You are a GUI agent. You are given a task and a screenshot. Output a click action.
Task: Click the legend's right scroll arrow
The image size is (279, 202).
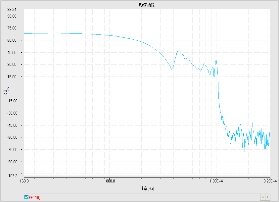pos(267,197)
